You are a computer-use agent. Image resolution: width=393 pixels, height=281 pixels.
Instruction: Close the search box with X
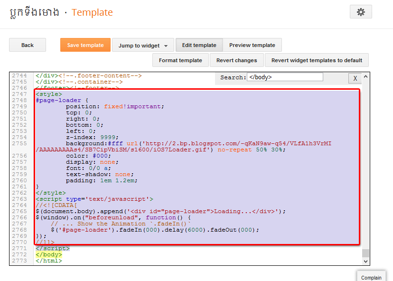pos(355,78)
